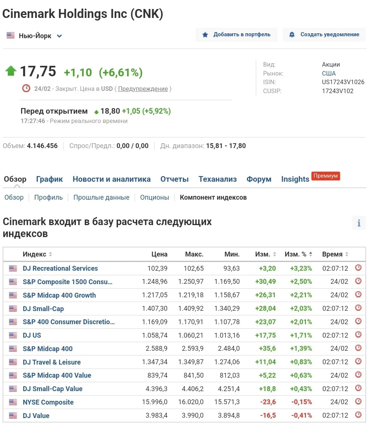Open the Предупреждение link
Image resolution: width=374 pixels, height=433 pixels.
(x=143, y=89)
